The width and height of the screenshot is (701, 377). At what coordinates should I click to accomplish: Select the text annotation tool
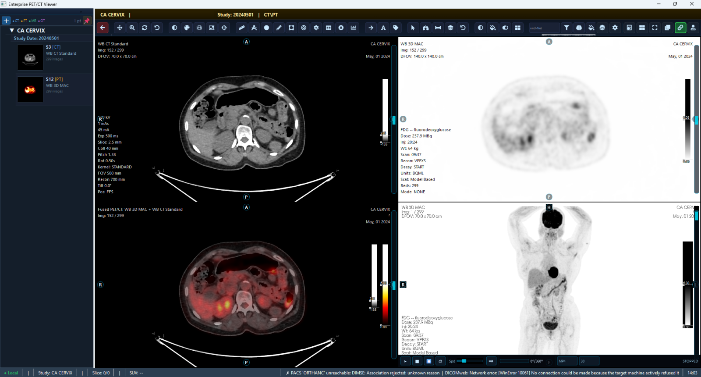(383, 28)
